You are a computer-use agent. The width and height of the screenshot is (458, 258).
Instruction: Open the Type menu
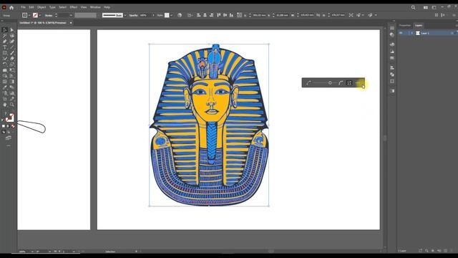pos(52,7)
